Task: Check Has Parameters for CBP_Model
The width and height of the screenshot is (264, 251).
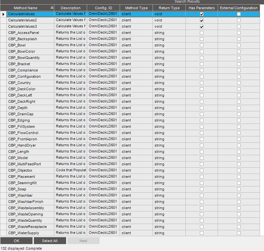Action: click(202, 158)
